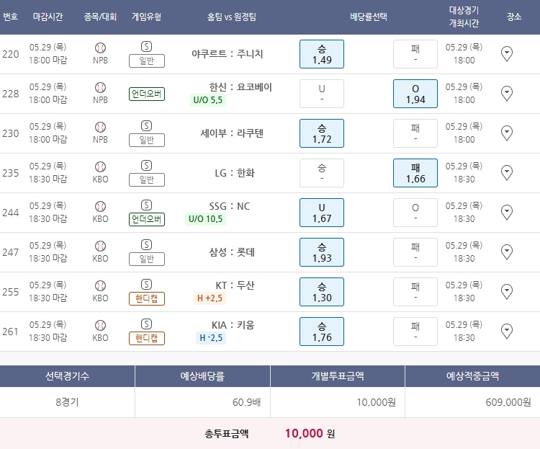Select the 승 option for LG vs 한화
The image size is (540, 449).
point(322,173)
